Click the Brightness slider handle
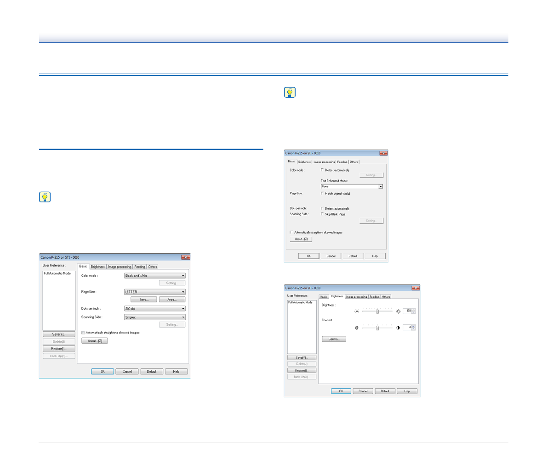547x468 pixels. point(377,311)
